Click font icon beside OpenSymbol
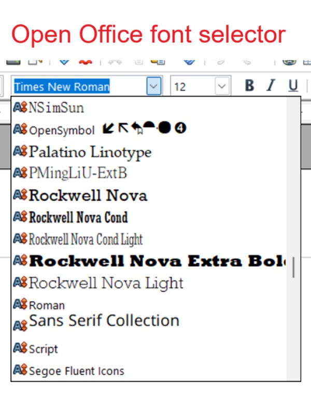The image size is (311, 398). click(x=20, y=129)
